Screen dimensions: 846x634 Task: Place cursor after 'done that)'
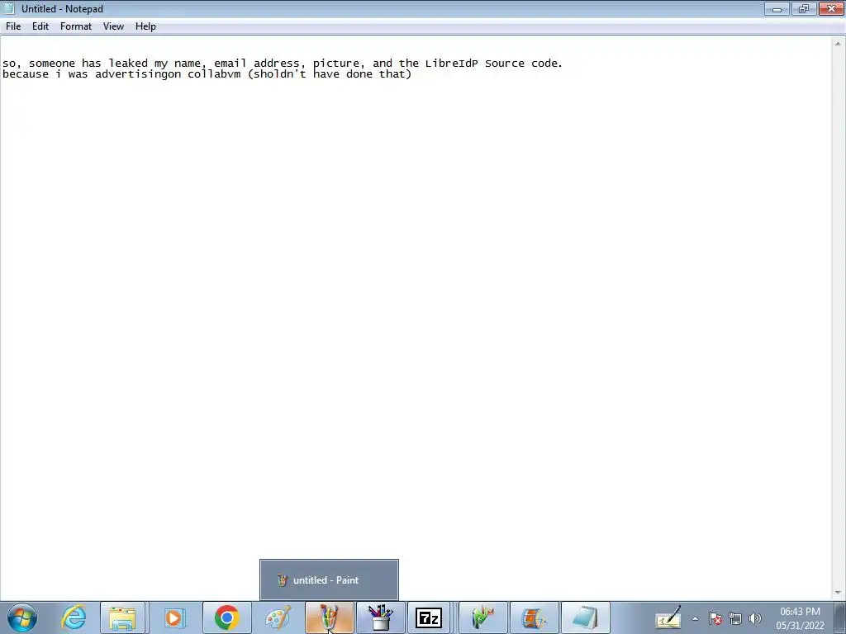413,73
